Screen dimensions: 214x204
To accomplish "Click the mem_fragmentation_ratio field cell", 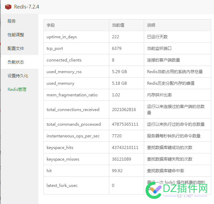I will [x=76, y=95].
